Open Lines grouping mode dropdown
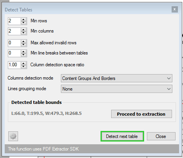Screen dimensions: 183x158 point(117,89)
